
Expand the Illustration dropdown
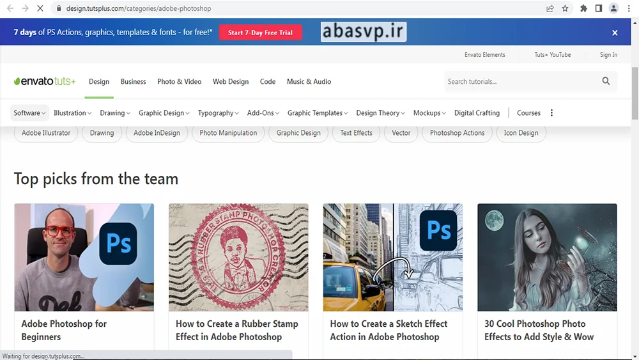[x=73, y=113]
